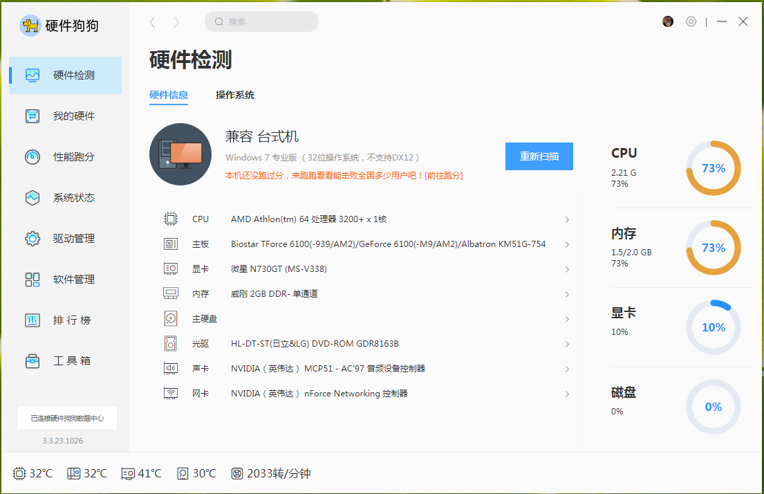The image size is (764, 494).
Task: Expand 声卡 row chevron
Action: coord(567,369)
